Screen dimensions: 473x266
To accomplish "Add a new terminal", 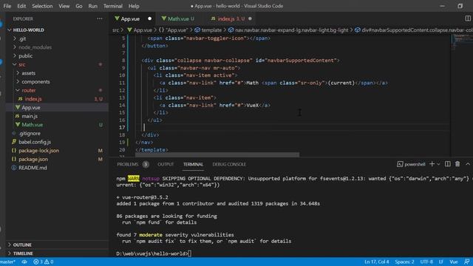I will tap(432, 164).
